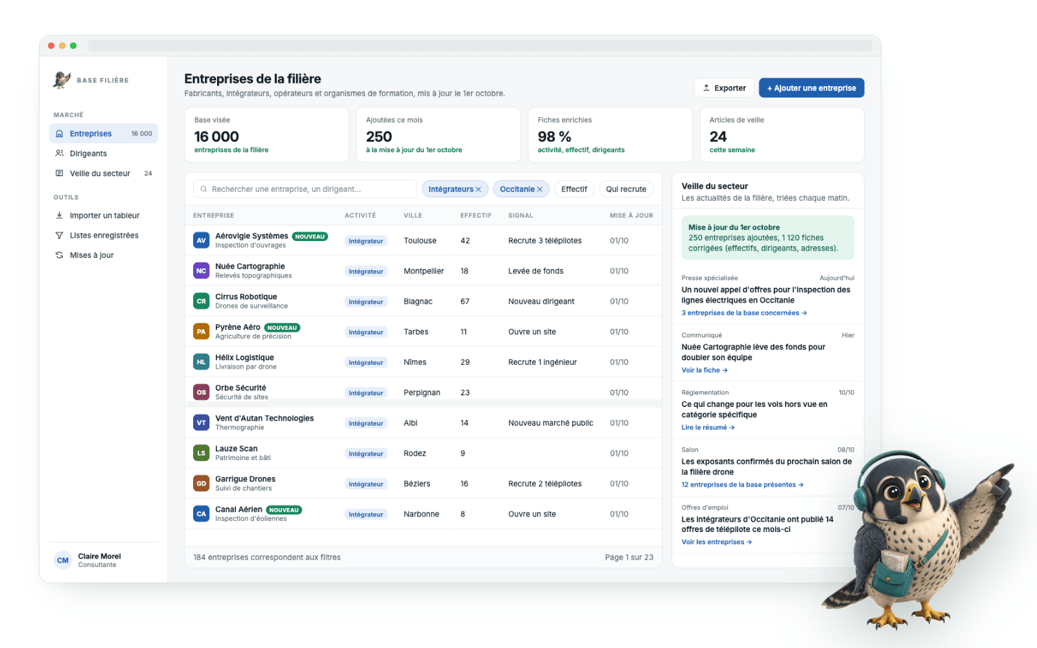Click the NC avatar for Nuée Cartographie

tap(202, 271)
